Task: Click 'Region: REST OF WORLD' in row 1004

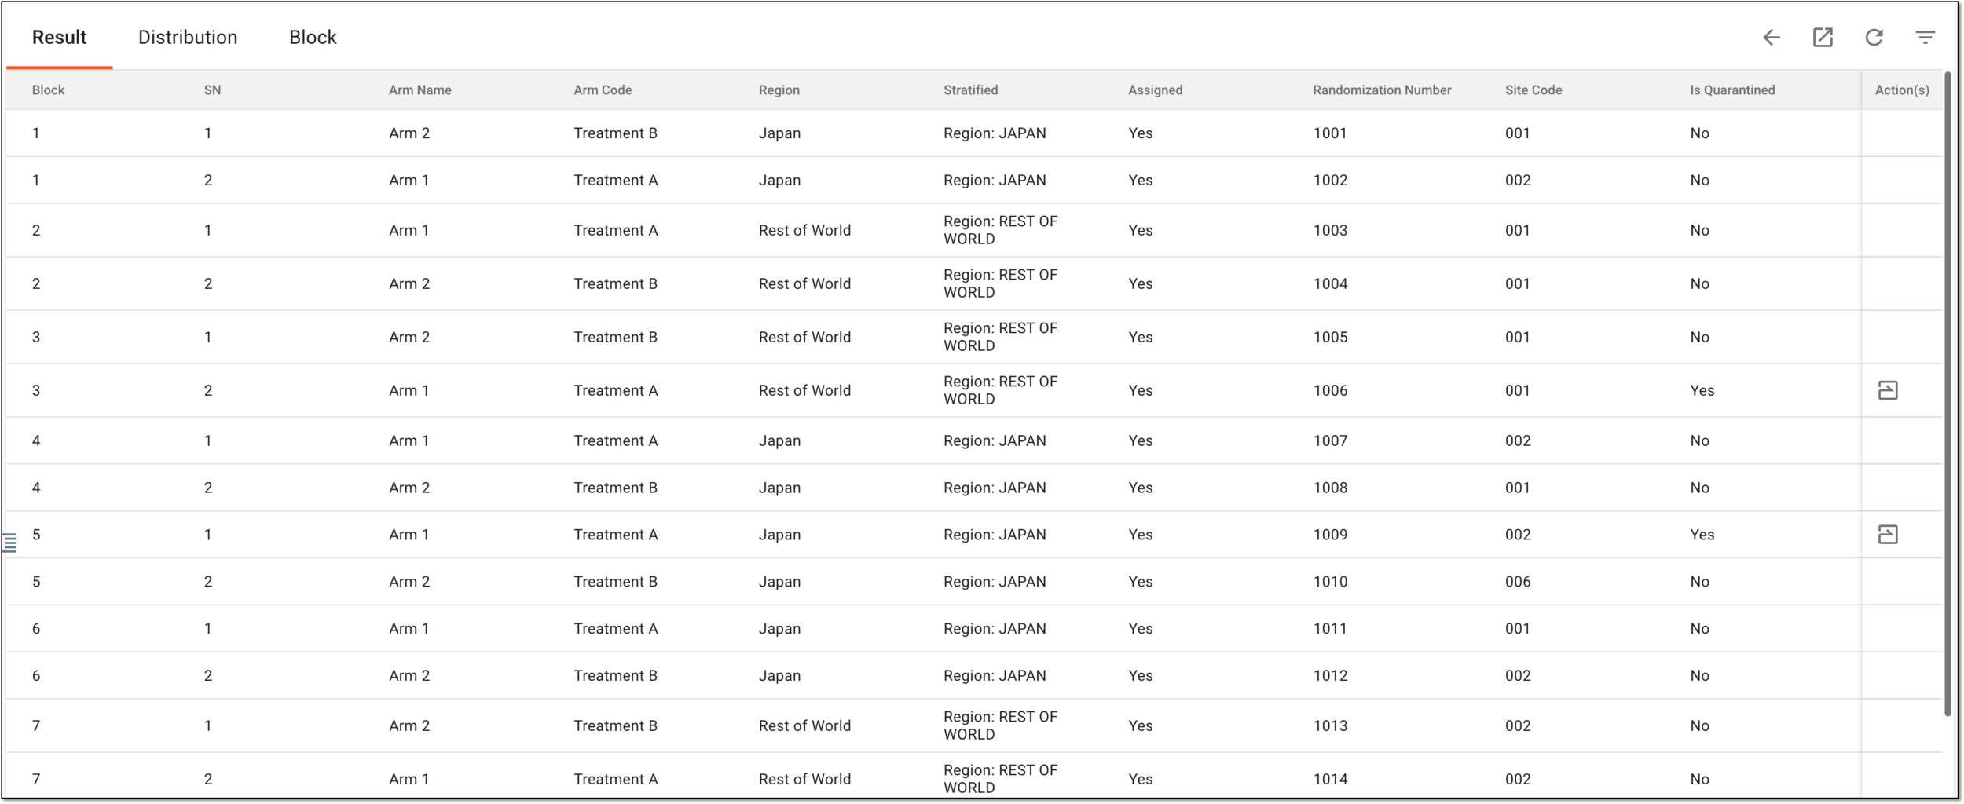Action: coord(1000,284)
